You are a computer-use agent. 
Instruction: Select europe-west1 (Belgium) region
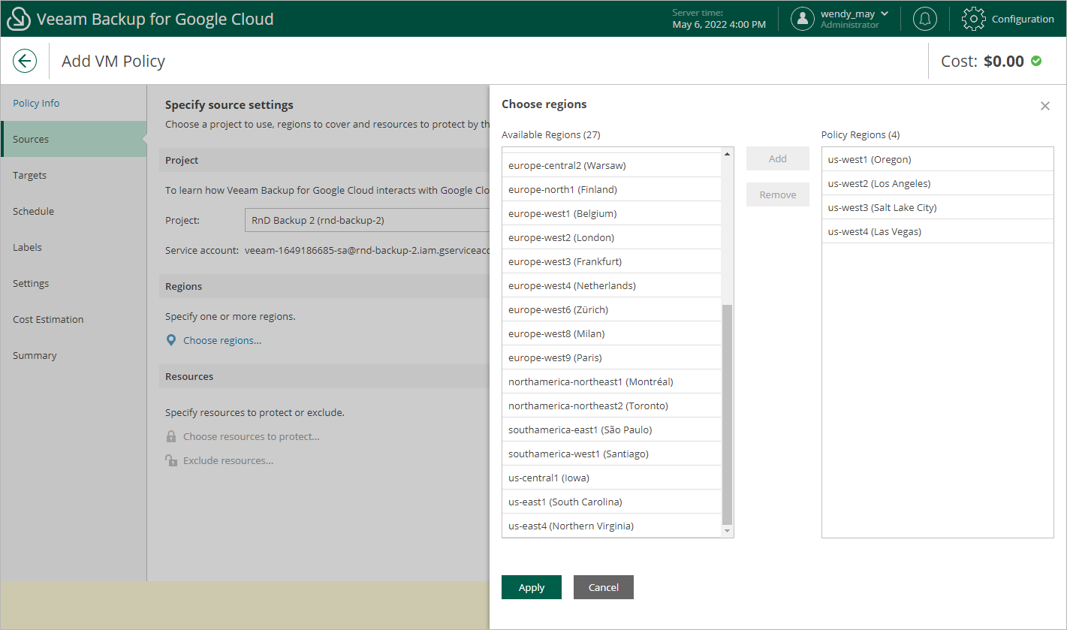[611, 213]
